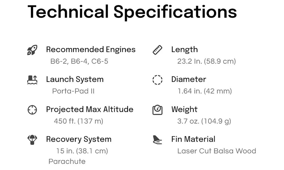Select the Recommended Engines label
The width and height of the screenshot is (284, 170).
click(91, 50)
